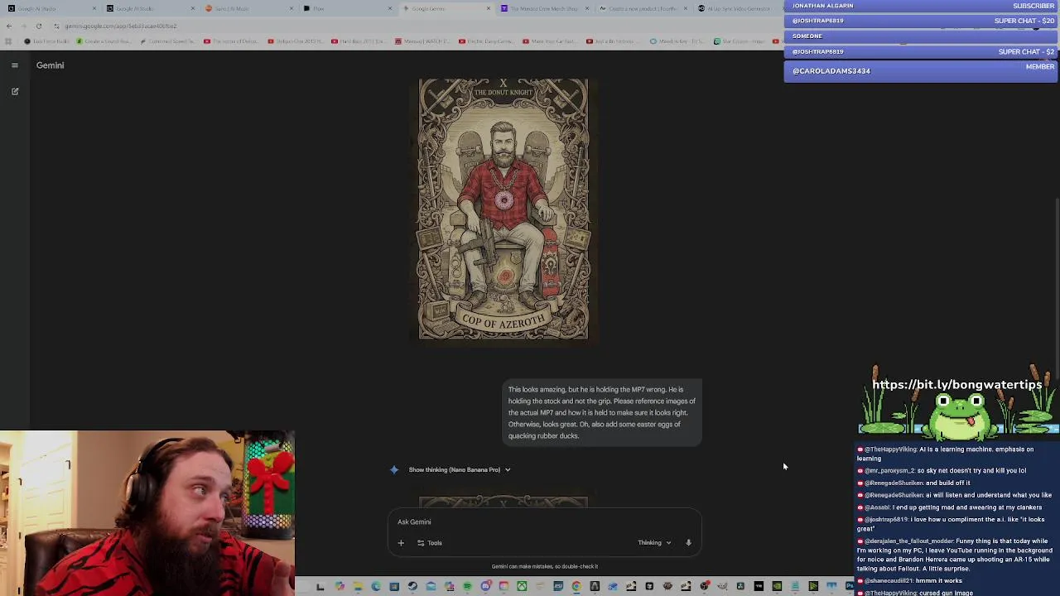Click the @CAROLADAMS3434 member banner

click(920, 71)
